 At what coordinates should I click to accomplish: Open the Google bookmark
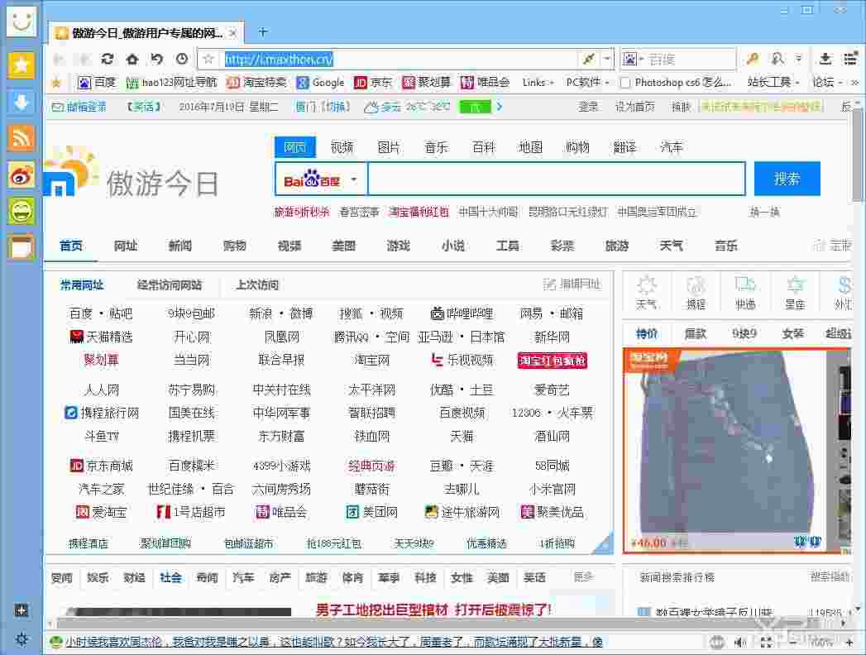320,83
